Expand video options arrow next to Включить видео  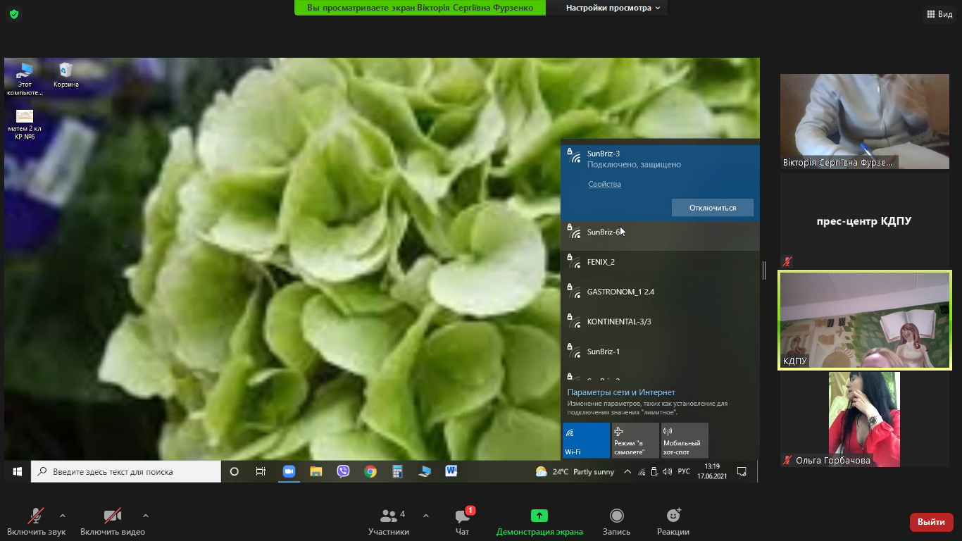[x=146, y=516]
